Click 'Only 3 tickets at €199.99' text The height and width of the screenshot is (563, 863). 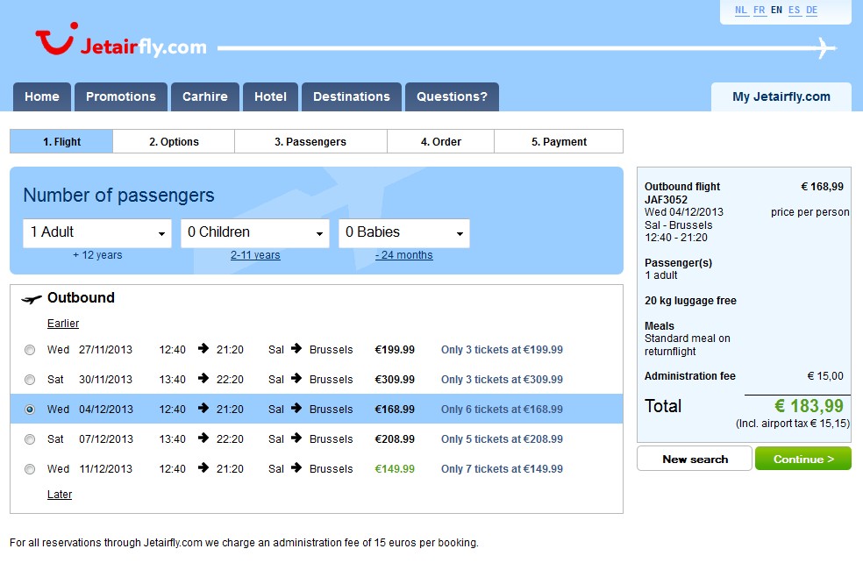502,350
